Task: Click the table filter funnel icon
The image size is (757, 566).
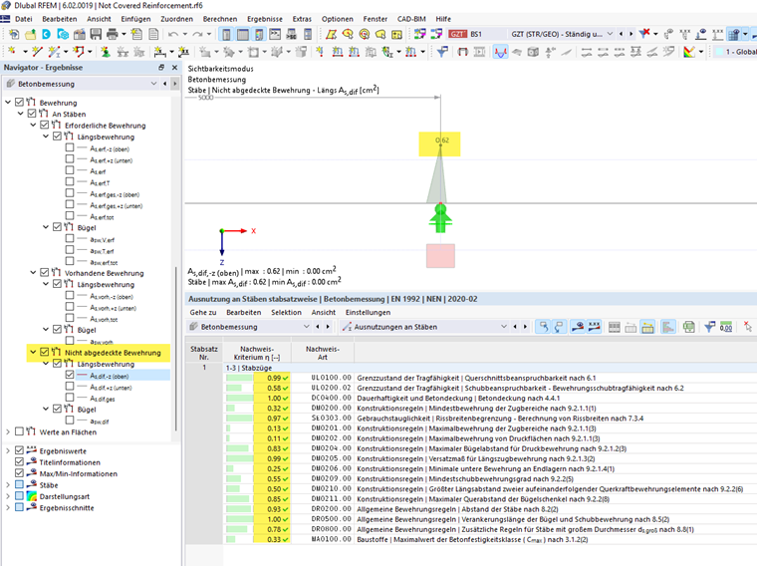Action: (x=709, y=327)
